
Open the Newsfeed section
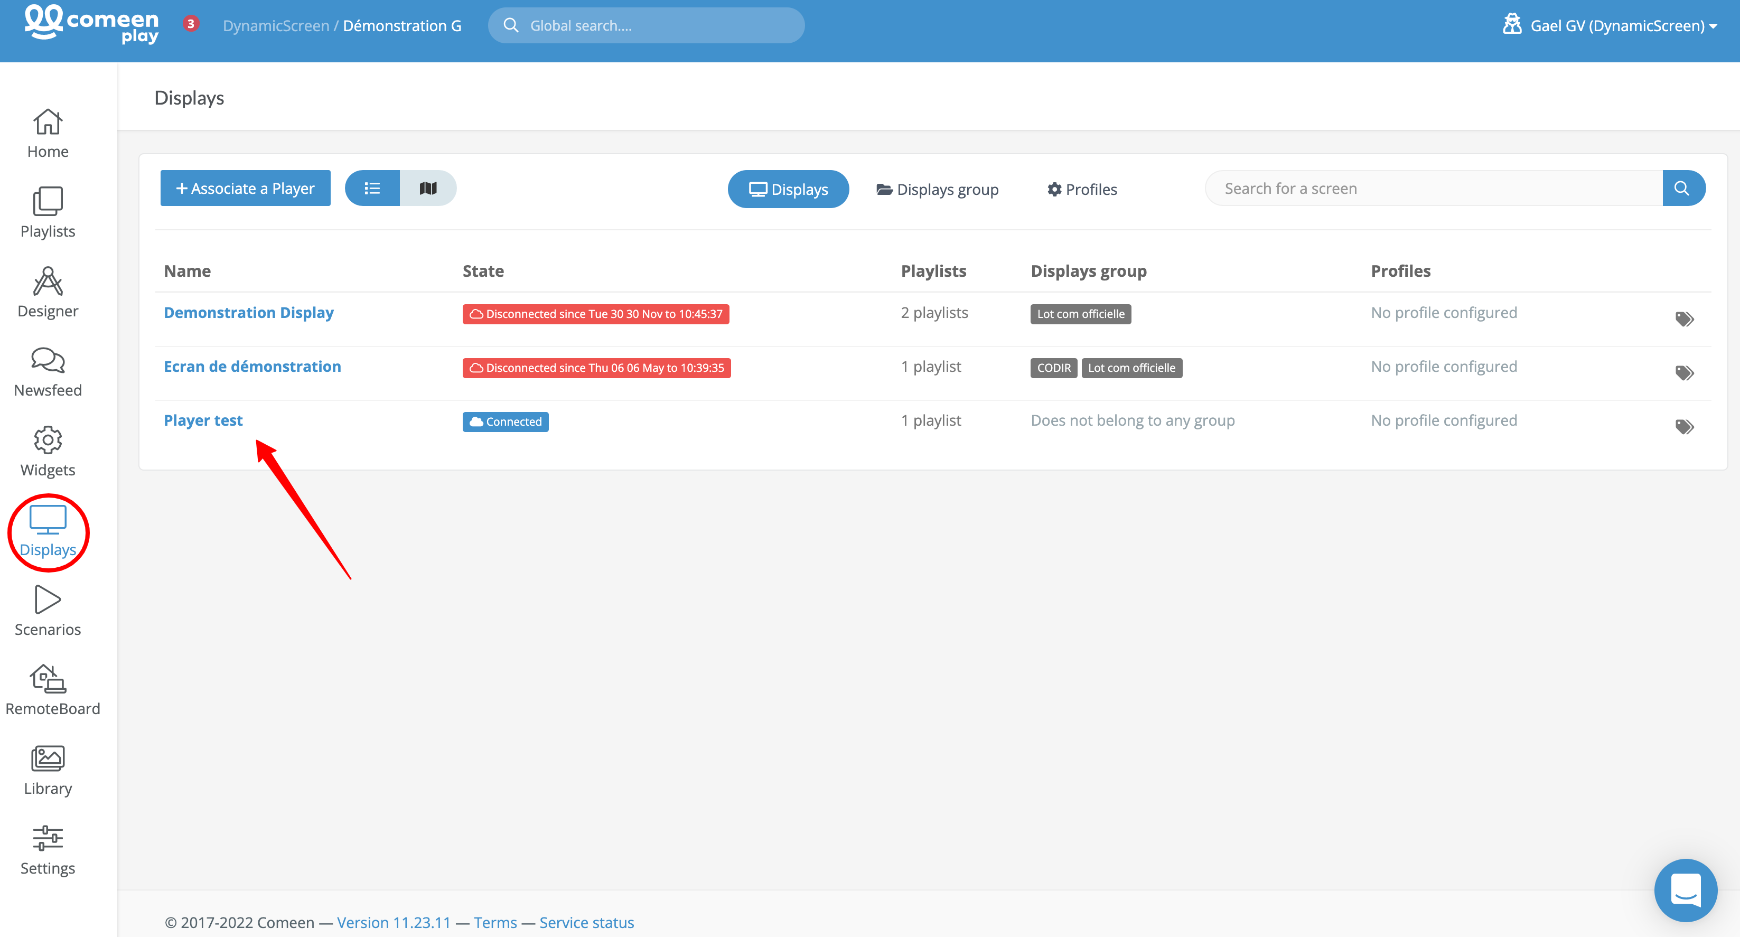point(48,372)
